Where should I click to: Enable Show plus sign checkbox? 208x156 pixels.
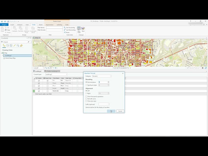(86, 101)
